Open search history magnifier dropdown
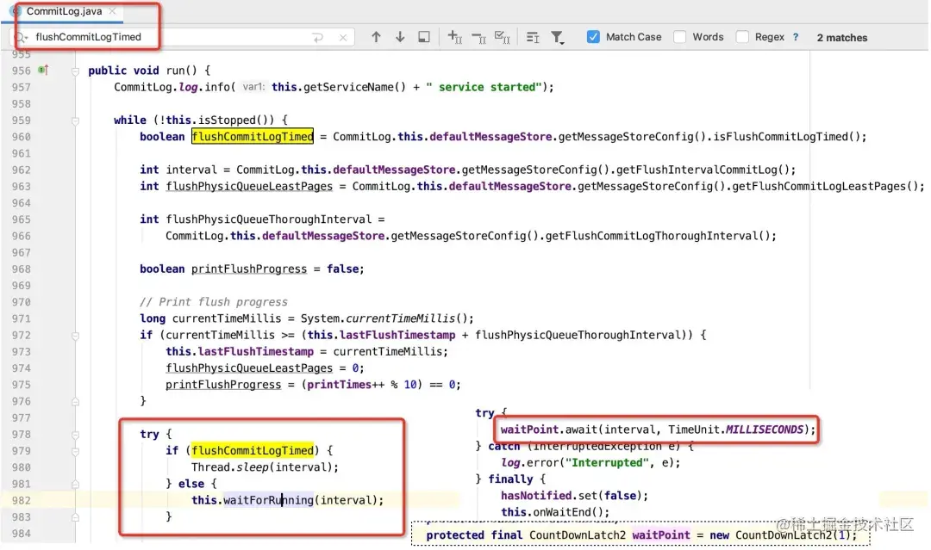931x550 pixels. pyautogui.click(x=22, y=37)
